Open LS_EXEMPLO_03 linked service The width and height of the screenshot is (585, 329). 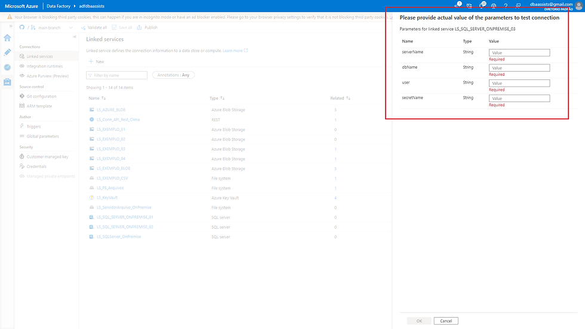tap(111, 149)
